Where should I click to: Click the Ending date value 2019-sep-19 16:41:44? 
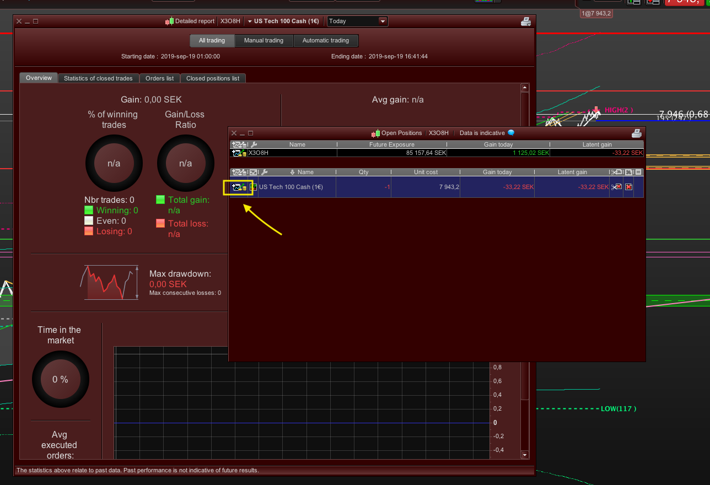[x=398, y=56]
